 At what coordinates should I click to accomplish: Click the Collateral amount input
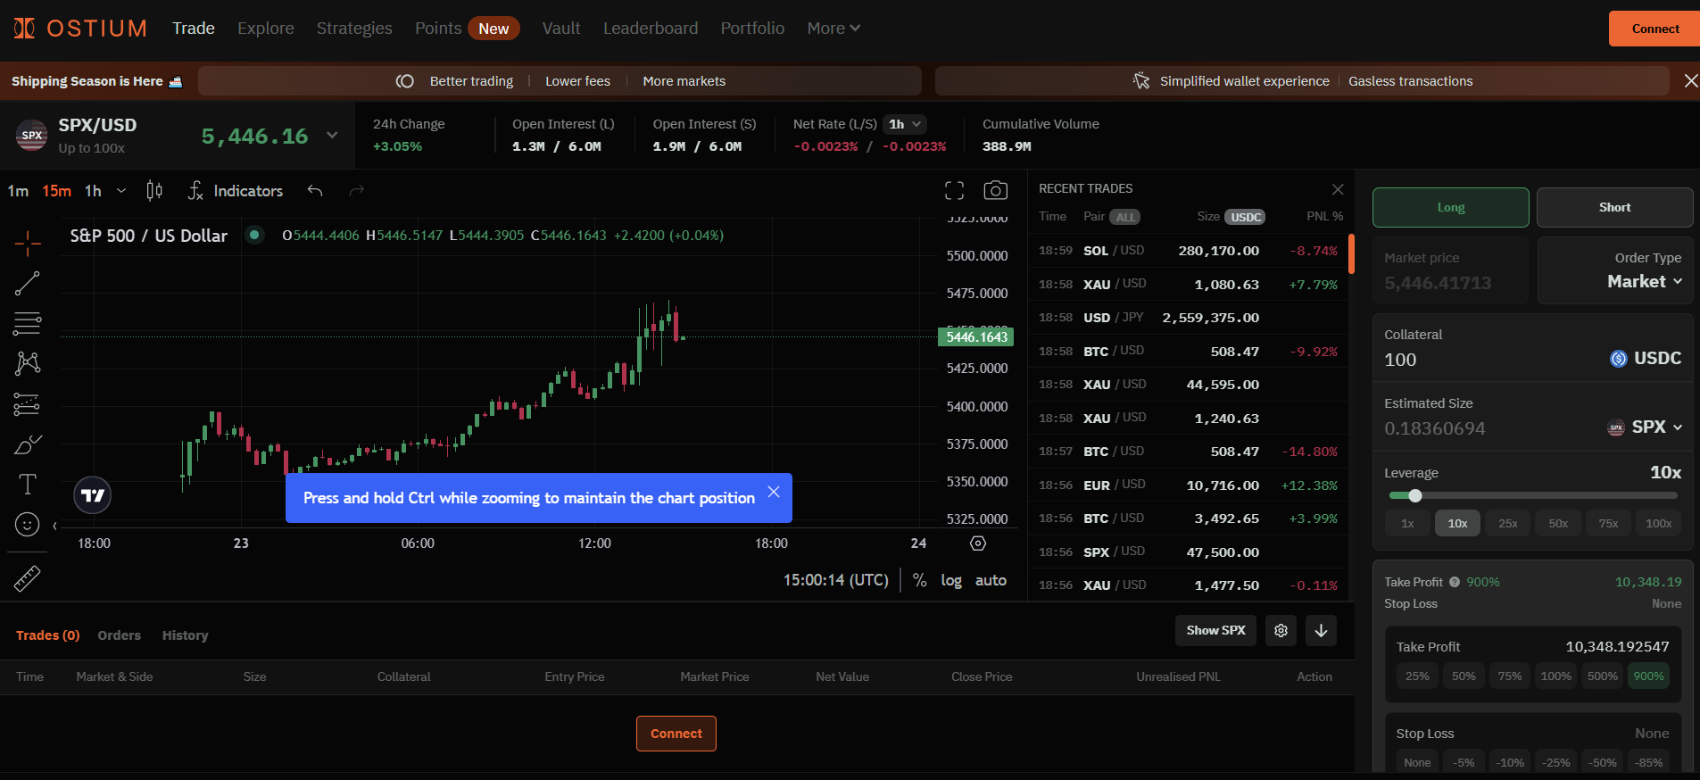1490,360
